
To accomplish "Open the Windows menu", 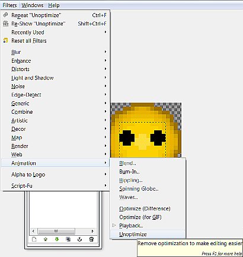I will point(33,5).
